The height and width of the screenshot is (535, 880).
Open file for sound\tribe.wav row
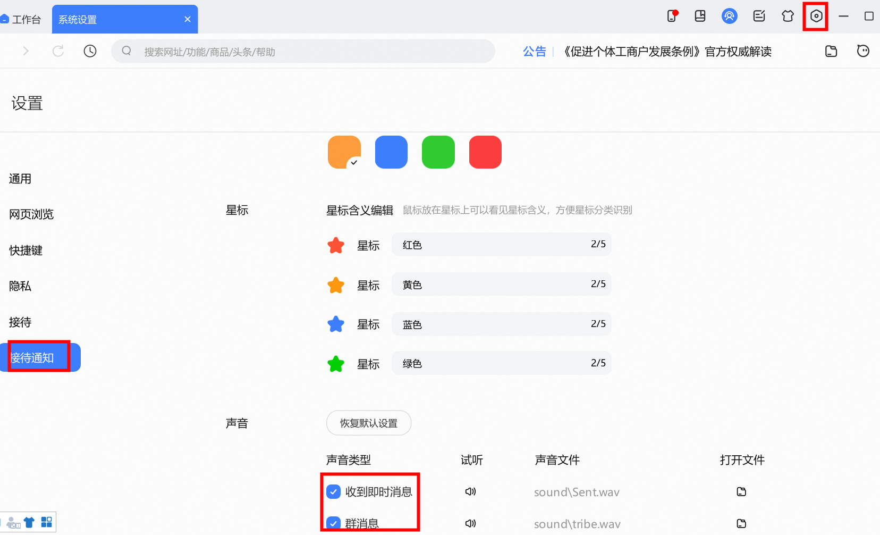pos(741,523)
